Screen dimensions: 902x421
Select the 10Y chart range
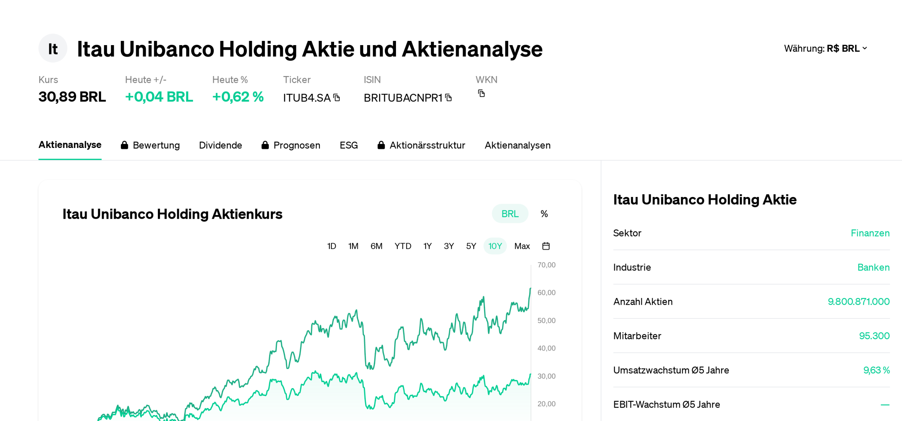tap(495, 246)
